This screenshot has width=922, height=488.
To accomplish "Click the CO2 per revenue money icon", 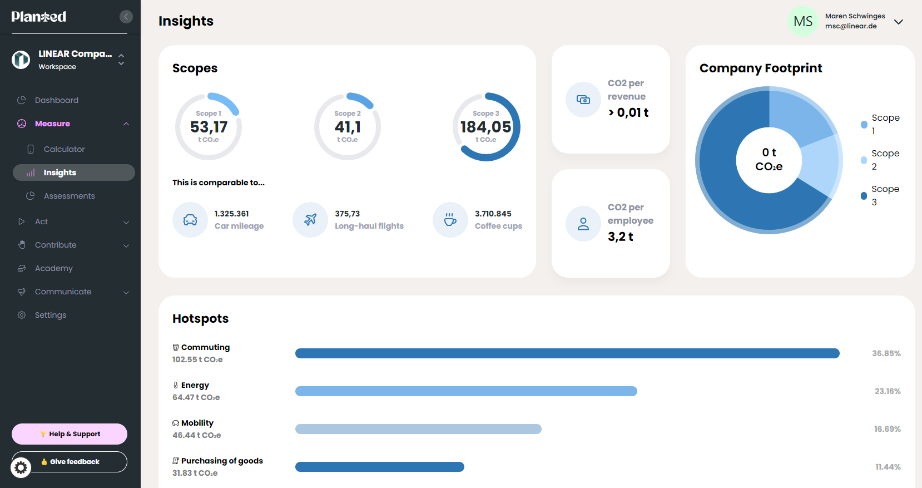I will tap(583, 100).
